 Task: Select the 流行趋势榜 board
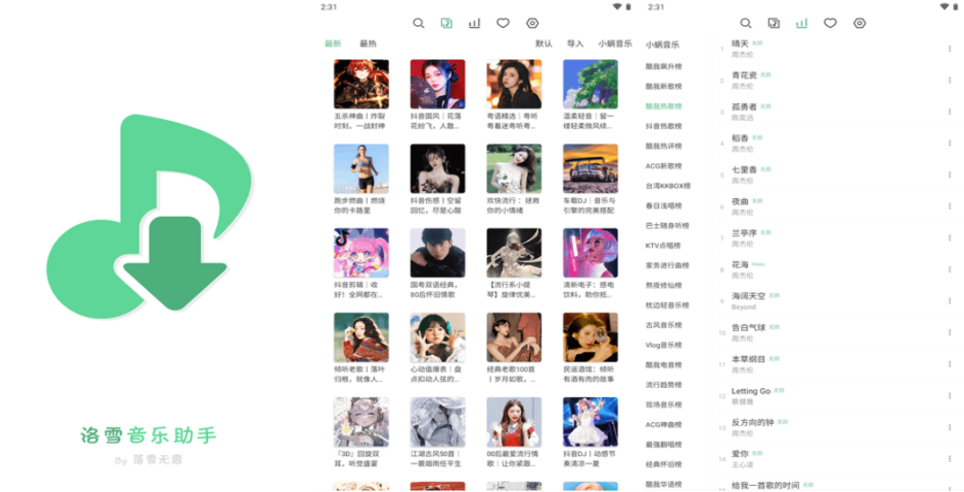[664, 384]
